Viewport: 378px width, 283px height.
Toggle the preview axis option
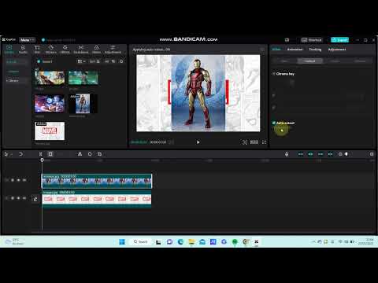(x=330, y=154)
